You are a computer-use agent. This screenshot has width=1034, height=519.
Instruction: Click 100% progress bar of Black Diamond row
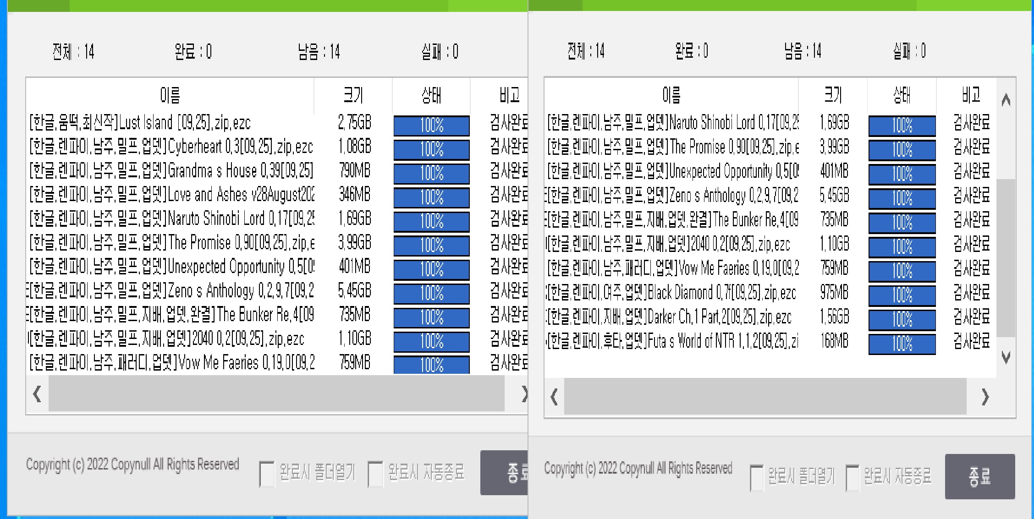tap(902, 295)
